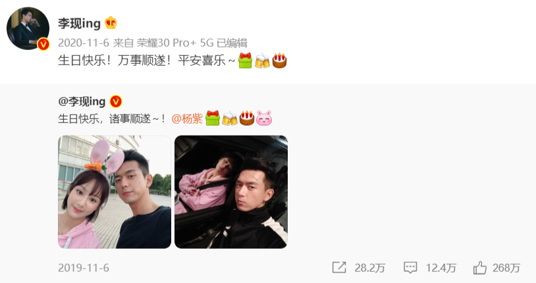This screenshot has height=283, width=536.
Task: View the bunny ears selfie photo
Action: (x=115, y=192)
